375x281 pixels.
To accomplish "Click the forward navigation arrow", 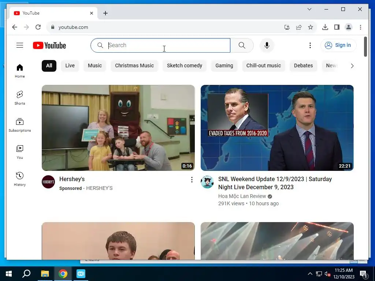I will (x=26, y=27).
